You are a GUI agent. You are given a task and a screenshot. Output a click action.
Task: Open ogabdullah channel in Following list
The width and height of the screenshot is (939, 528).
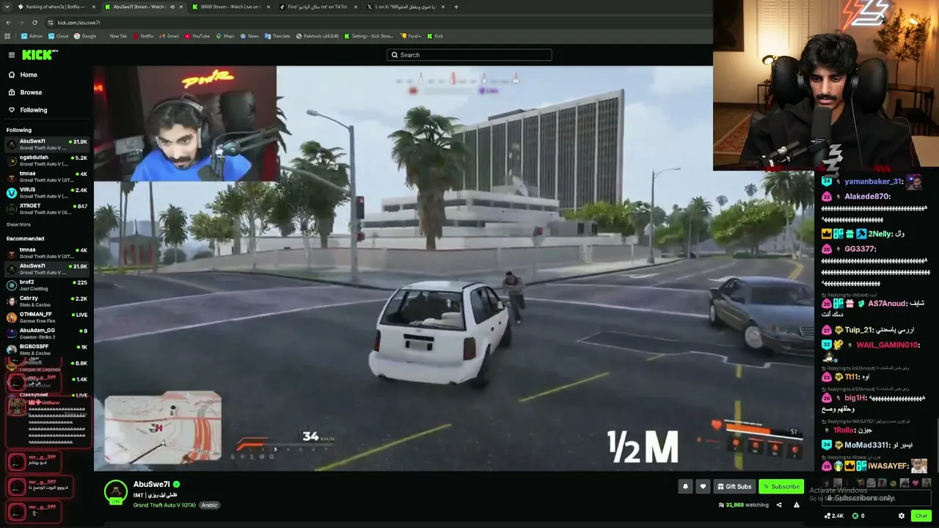tap(47, 161)
